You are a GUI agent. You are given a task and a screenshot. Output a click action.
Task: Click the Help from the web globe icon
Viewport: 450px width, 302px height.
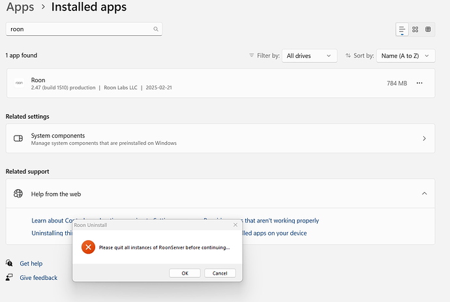(18, 194)
